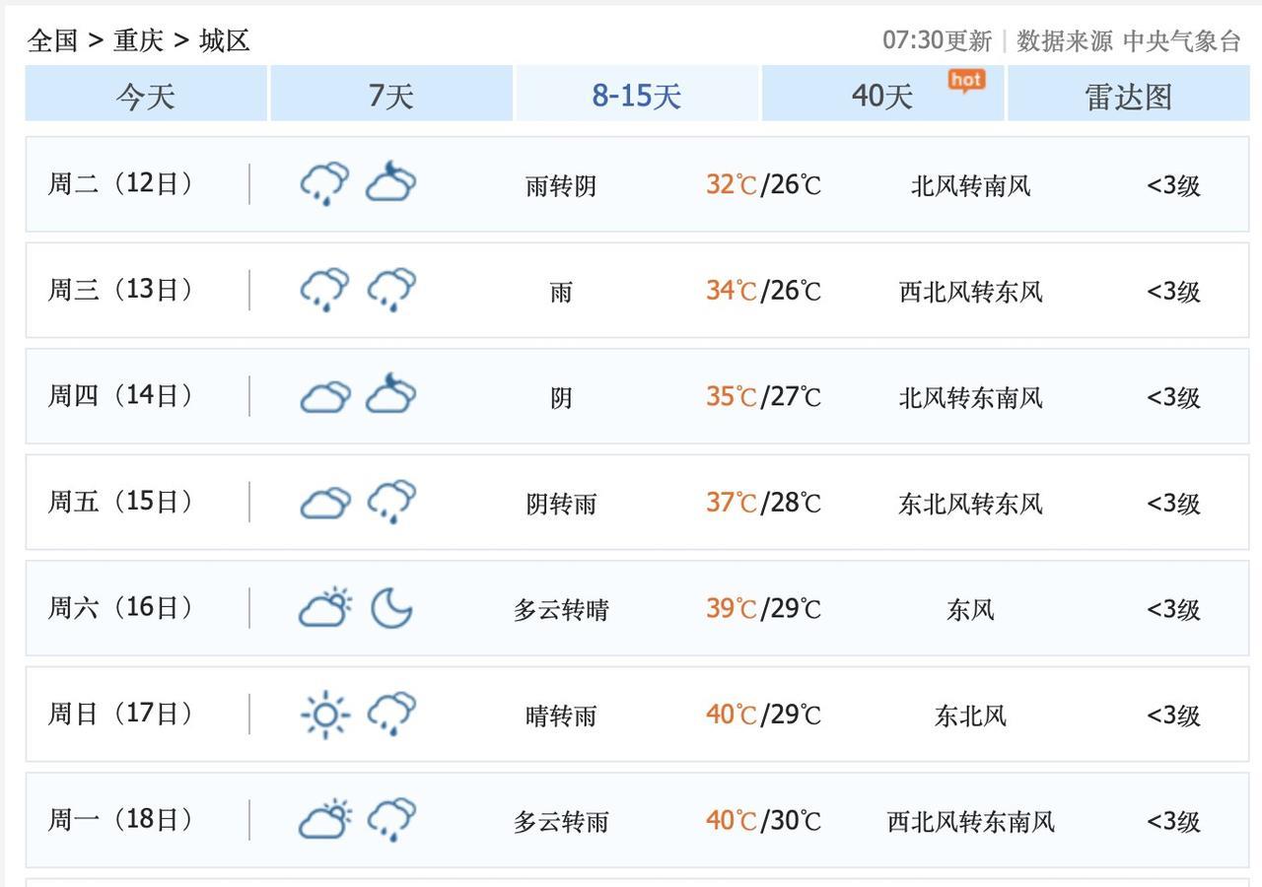This screenshot has width=1262, height=887.
Task: Click the partly cloudy icon for Saturday 16日
Action: (x=324, y=608)
